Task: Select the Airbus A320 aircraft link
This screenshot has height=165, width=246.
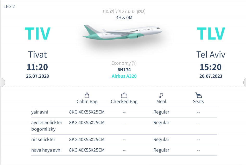Action: point(124,76)
